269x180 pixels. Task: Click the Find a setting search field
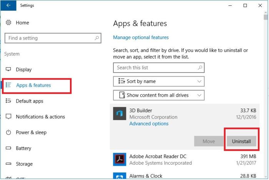pyautogui.click(x=49, y=38)
